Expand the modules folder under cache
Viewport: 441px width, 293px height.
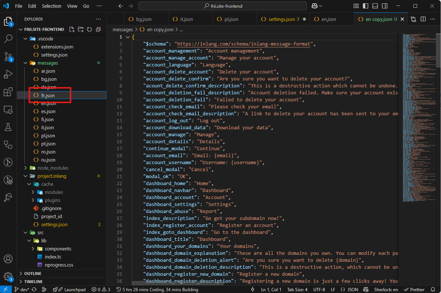click(33, 192)
